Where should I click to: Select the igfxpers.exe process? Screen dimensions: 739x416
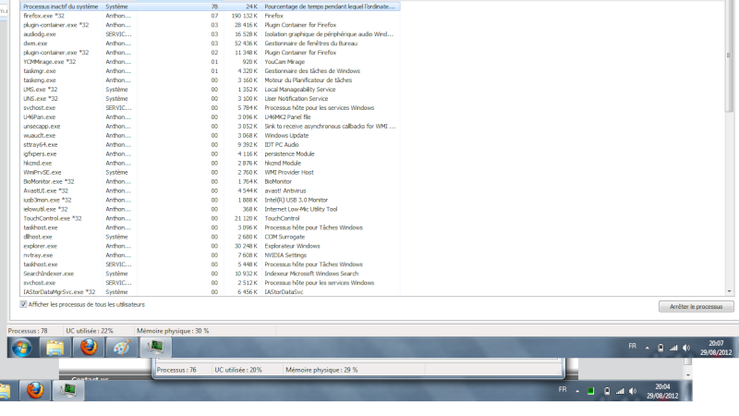(x=211, y=153)
